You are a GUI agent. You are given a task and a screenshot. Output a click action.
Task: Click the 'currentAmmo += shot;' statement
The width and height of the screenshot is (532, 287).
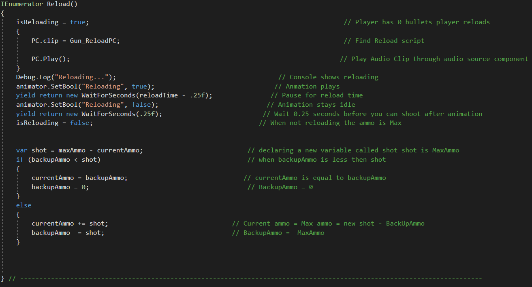click(70, 224)
